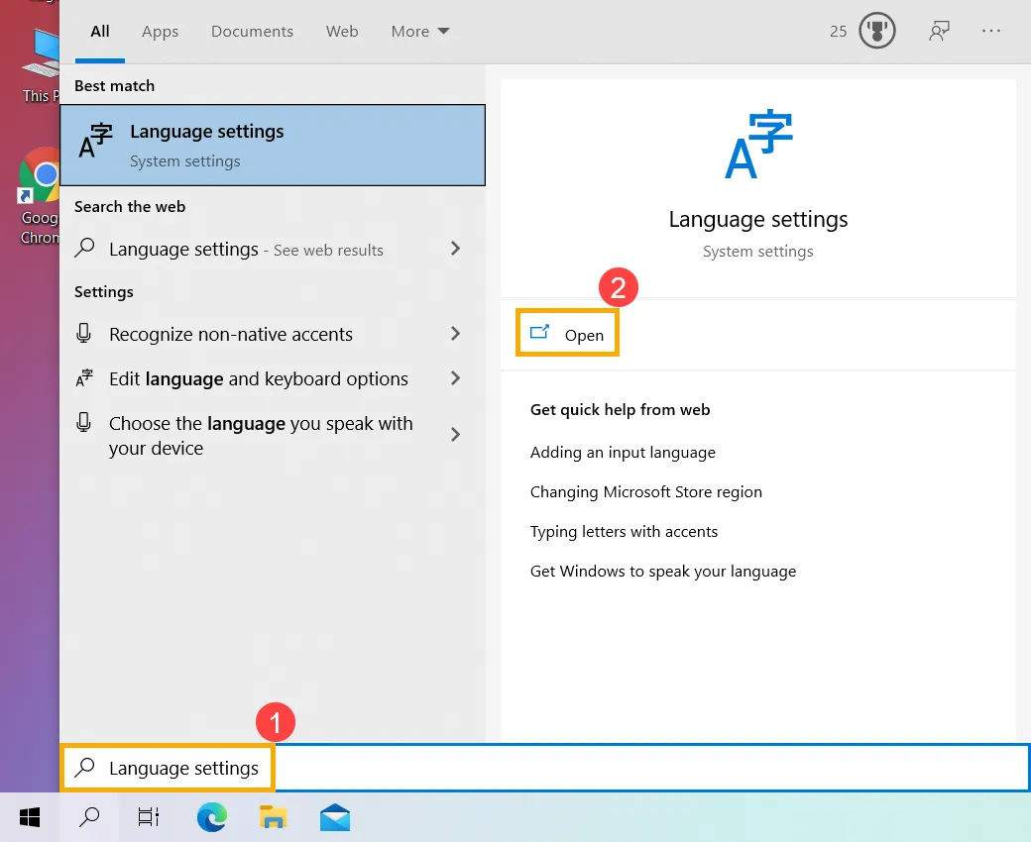
Task: Click the microphone icon beside Recognize non-native accents
Action: pos(84,335)
